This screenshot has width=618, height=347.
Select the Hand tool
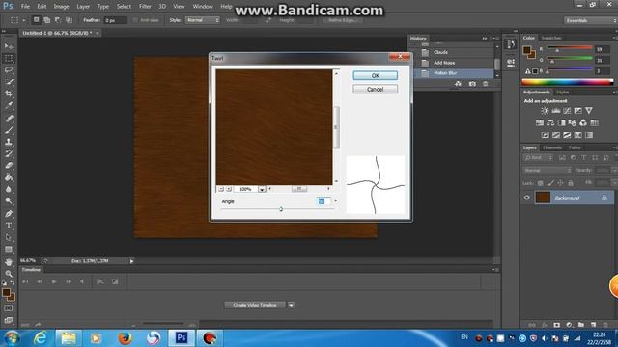point(9,262)
